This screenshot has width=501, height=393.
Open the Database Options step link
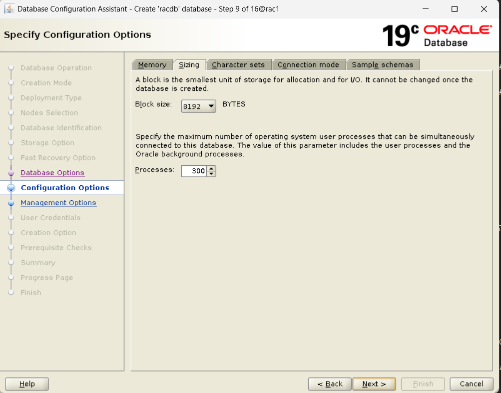(52, 173)
